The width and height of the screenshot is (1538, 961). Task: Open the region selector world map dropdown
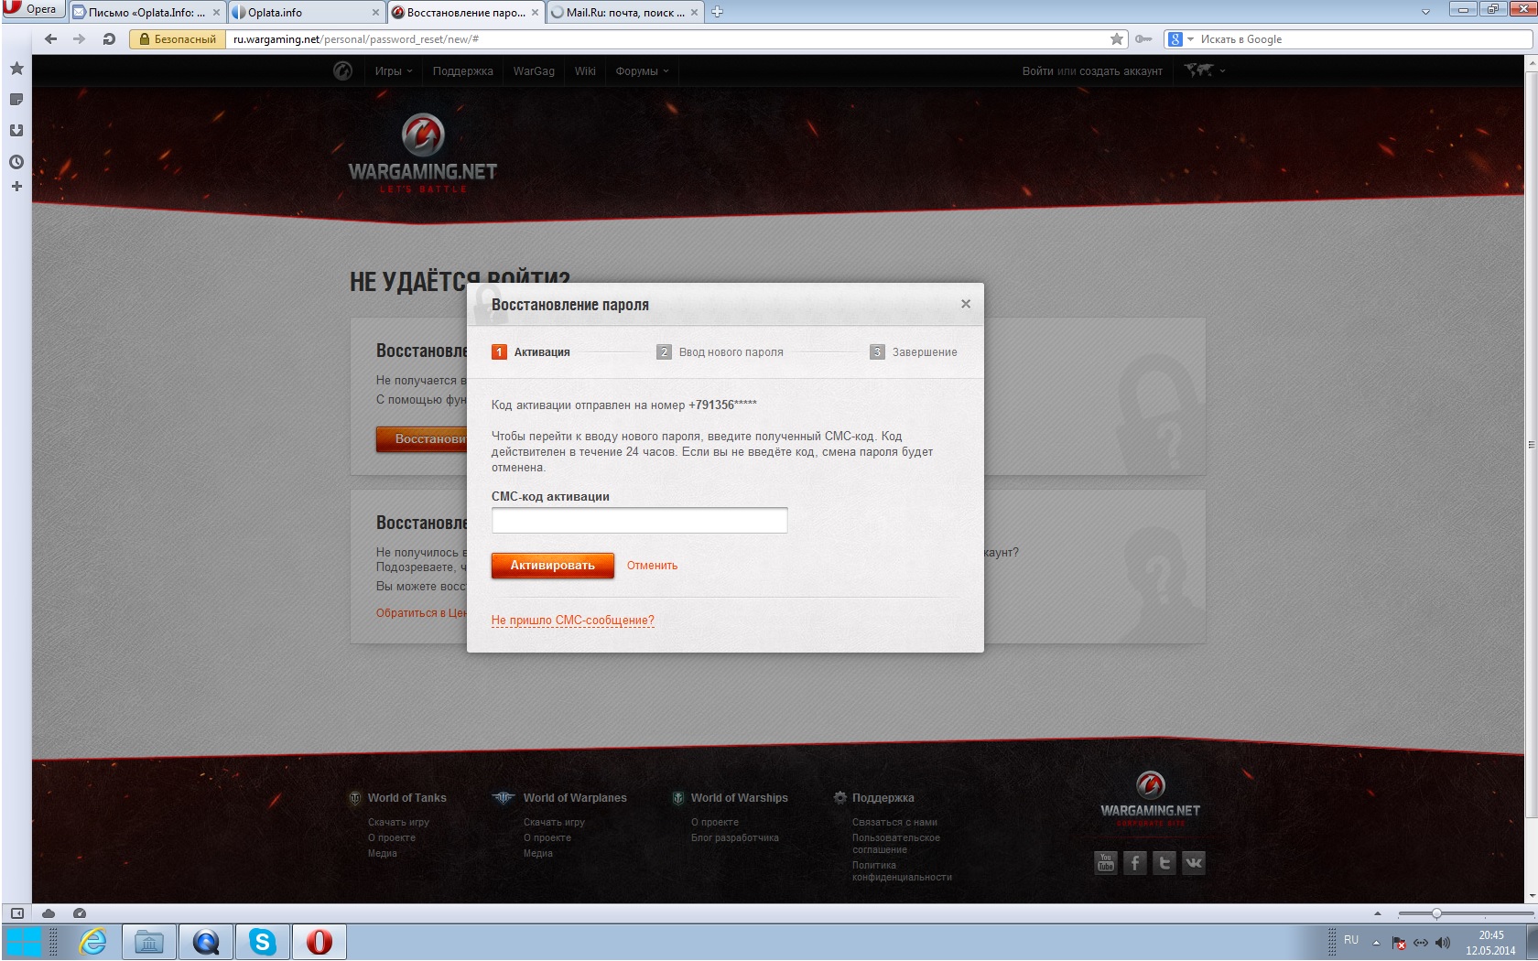coord(1204,70)
